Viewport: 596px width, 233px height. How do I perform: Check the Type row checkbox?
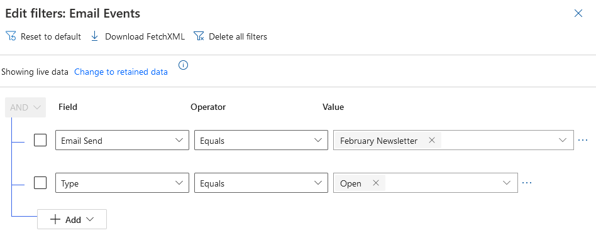40,183
